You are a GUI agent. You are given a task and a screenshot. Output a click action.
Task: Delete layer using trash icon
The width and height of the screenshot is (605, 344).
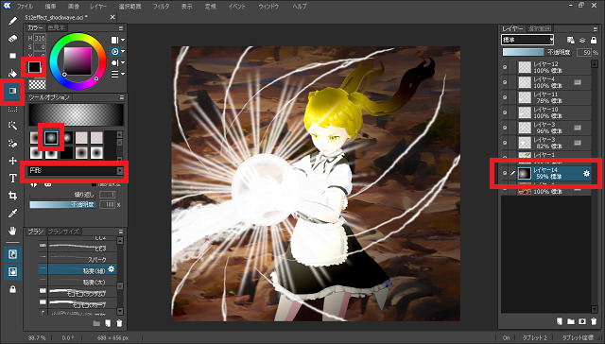(x=595, y=321)
